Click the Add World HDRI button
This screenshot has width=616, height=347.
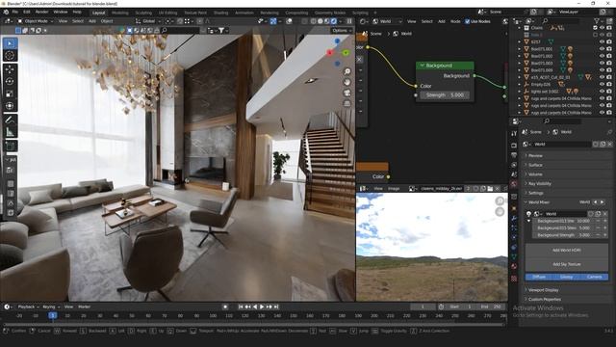point(567,251)
